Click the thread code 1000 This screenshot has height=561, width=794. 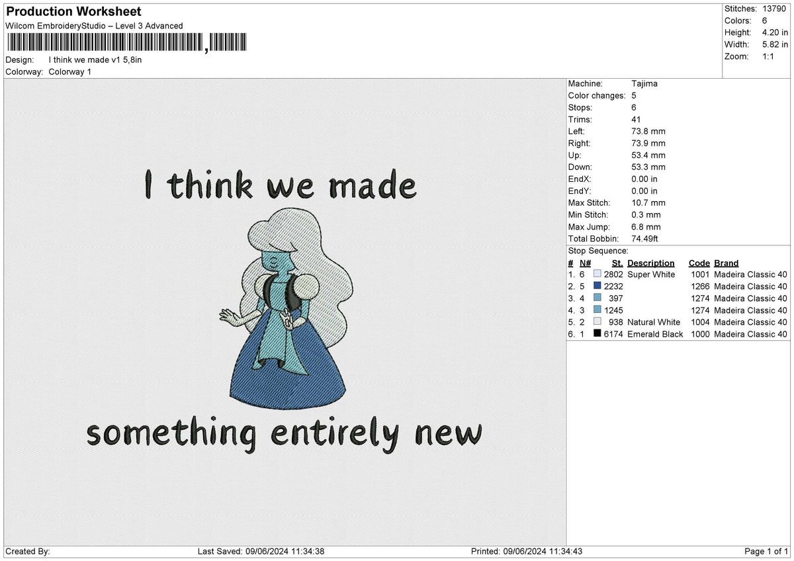click(x=701, y=333)
